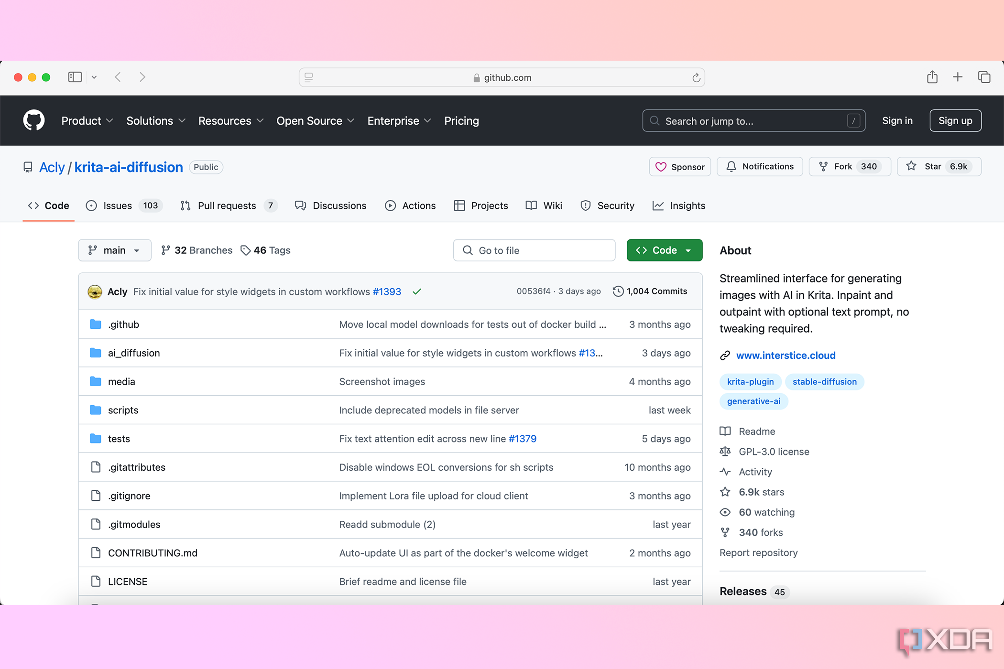Click the Go to file search input

tap(534, 250)
